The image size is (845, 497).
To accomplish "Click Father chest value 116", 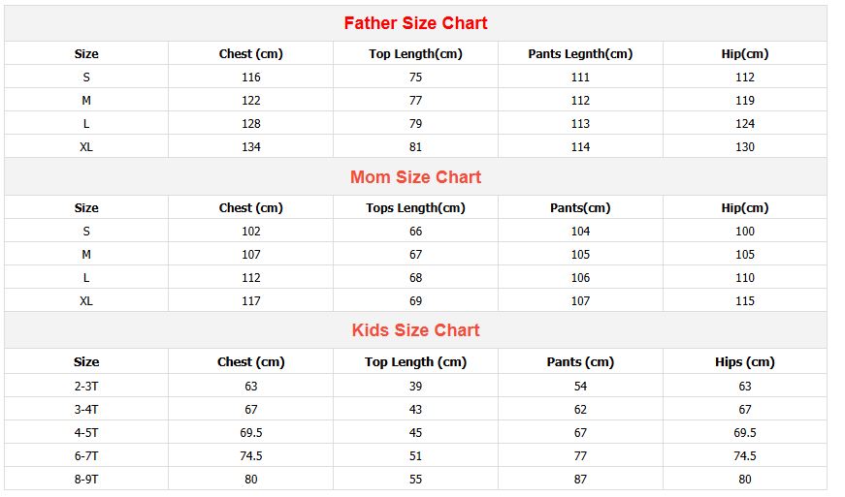I will pos(251,78).
